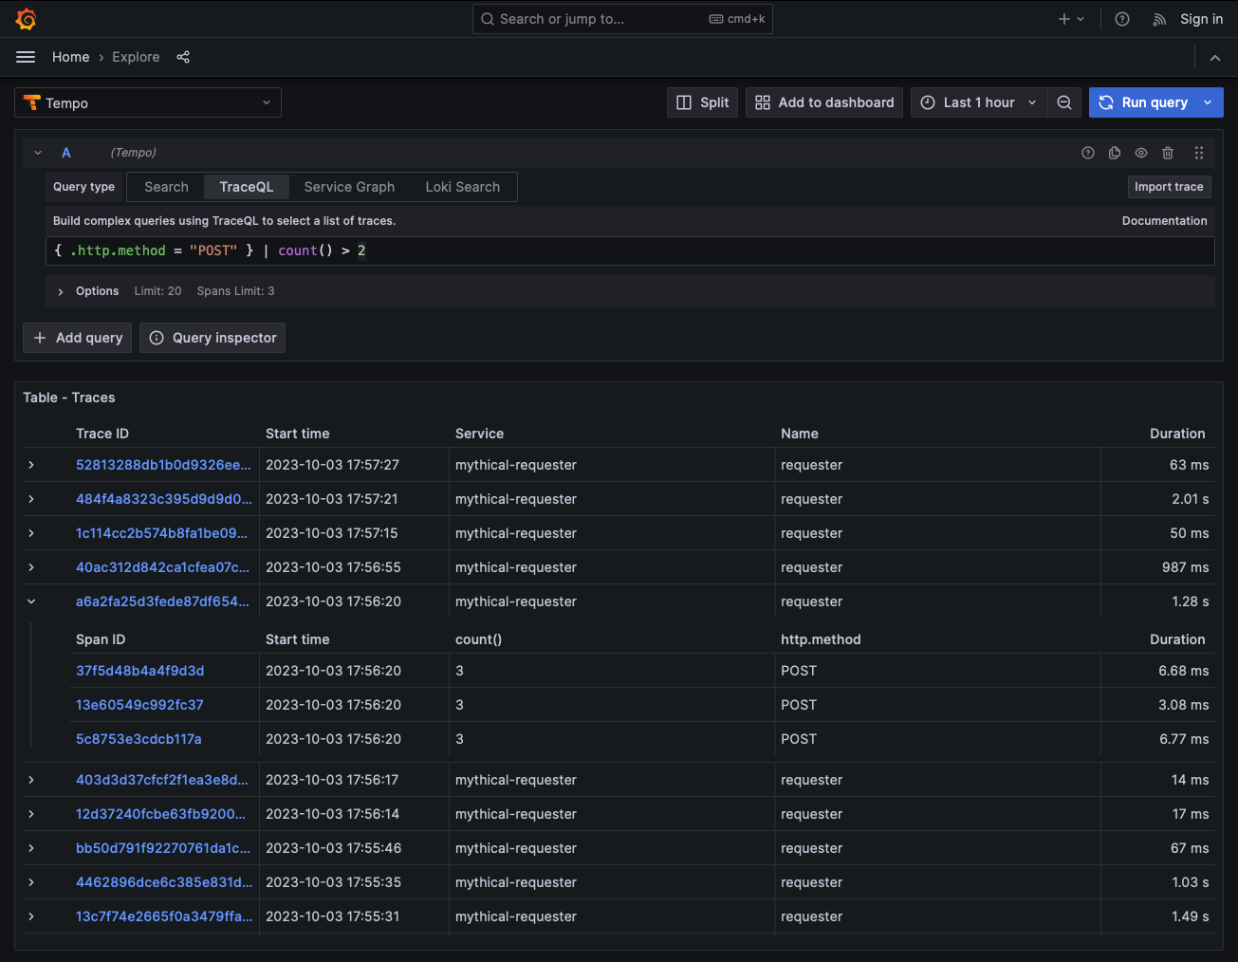Viewport: 1238px width, 962px height.
Task: Disable query A using the eye icon
Action: click(1140, 152)
